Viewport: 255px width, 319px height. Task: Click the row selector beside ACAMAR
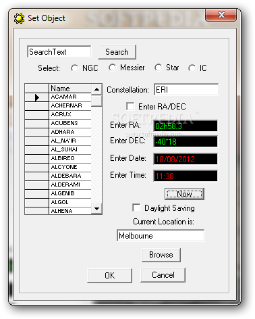coord(36,97)
